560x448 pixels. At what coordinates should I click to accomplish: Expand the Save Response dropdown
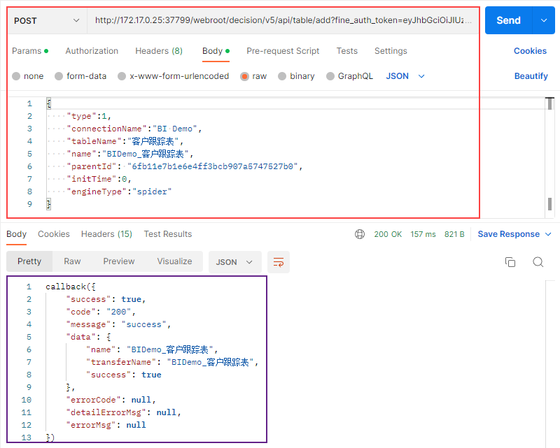click(x=514, y=234)
